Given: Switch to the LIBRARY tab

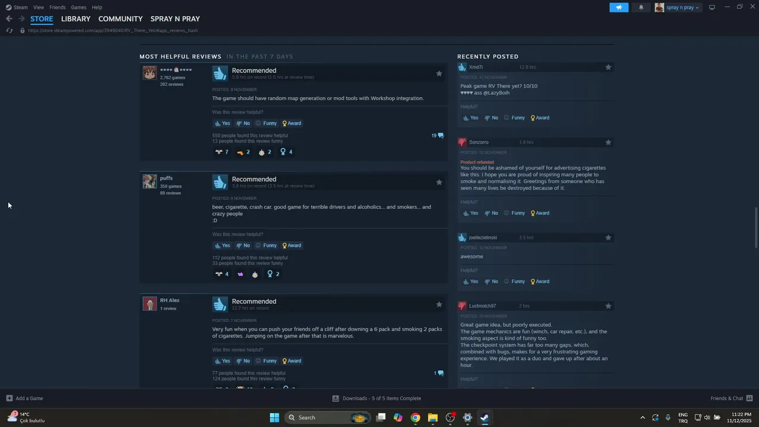Looking at the screenshot, I should pos(76,19).
